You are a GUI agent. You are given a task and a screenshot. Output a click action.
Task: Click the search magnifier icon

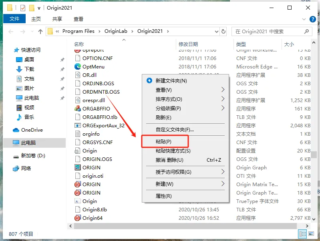(306, 31)
